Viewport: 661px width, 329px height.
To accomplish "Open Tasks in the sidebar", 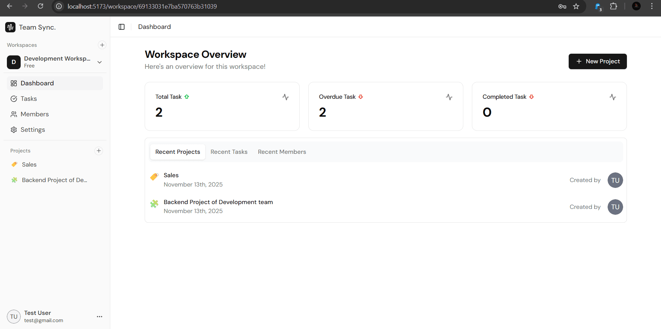I will click(x=55, y=99).
